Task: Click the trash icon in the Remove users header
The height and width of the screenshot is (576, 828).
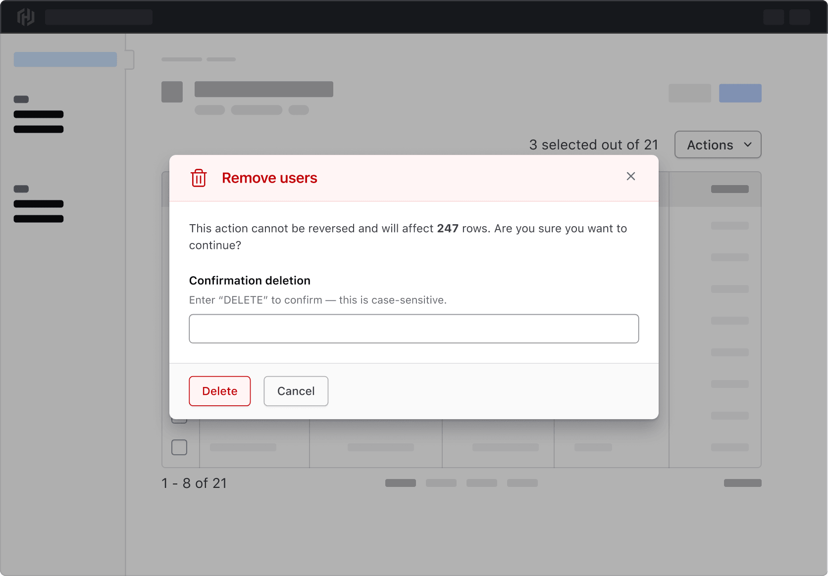Action: pyautogui.click(x=199, y=178)
